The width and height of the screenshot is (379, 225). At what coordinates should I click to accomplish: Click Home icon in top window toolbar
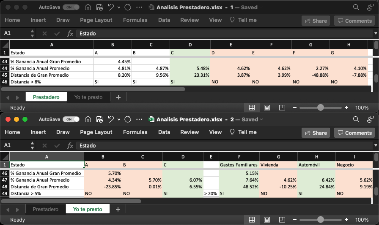(88, 7)
